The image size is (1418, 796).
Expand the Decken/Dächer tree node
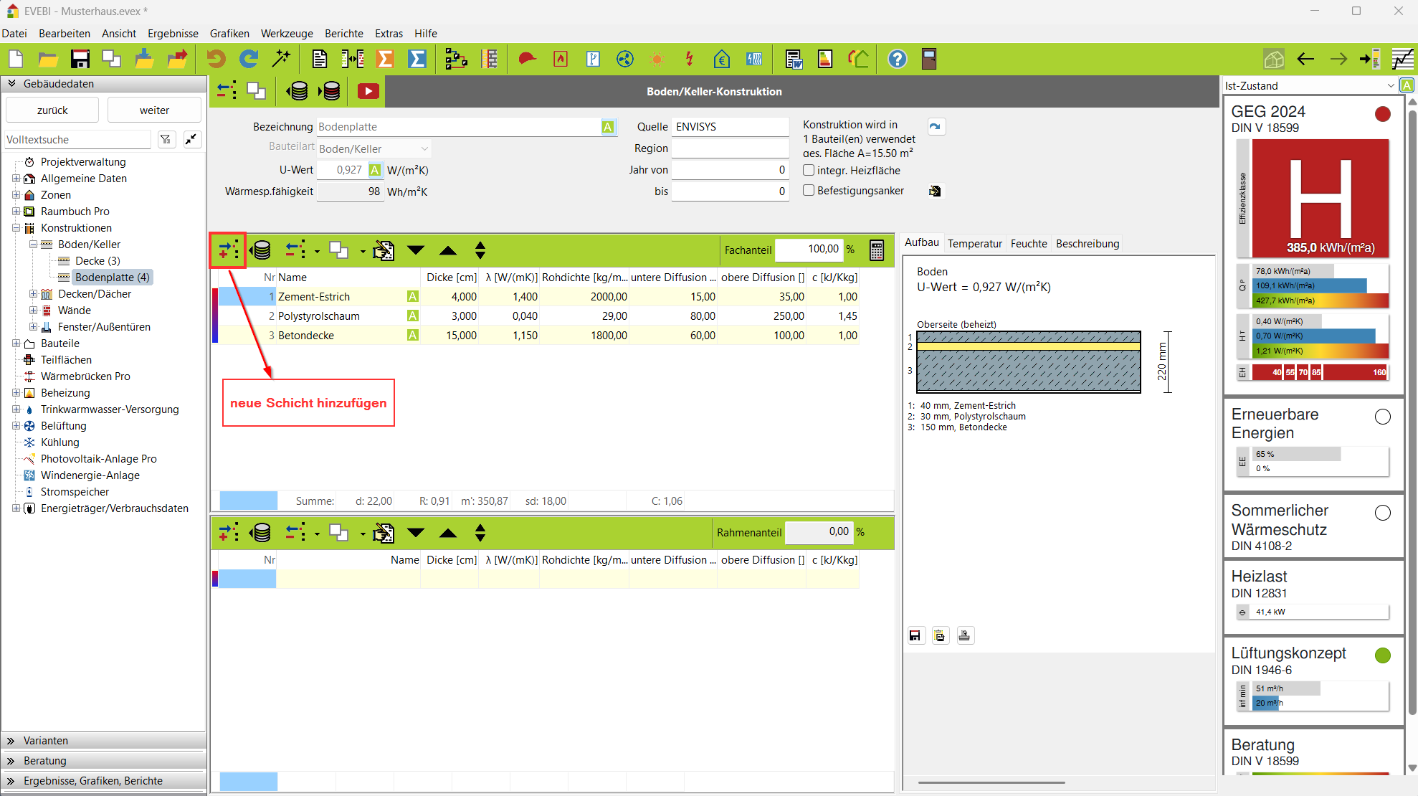tap(33, 294)
